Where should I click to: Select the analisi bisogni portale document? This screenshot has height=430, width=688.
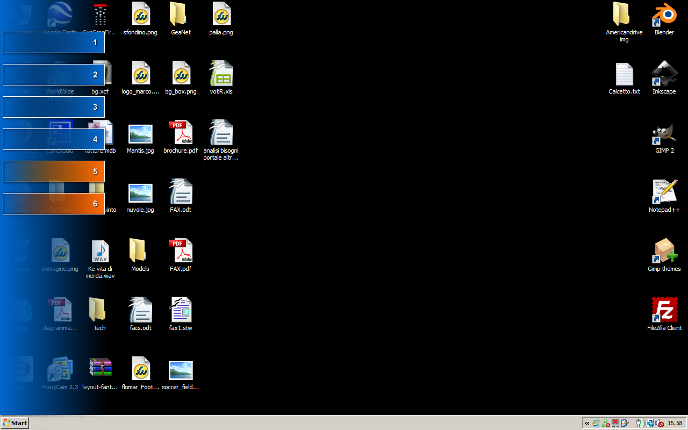[221, 140]
